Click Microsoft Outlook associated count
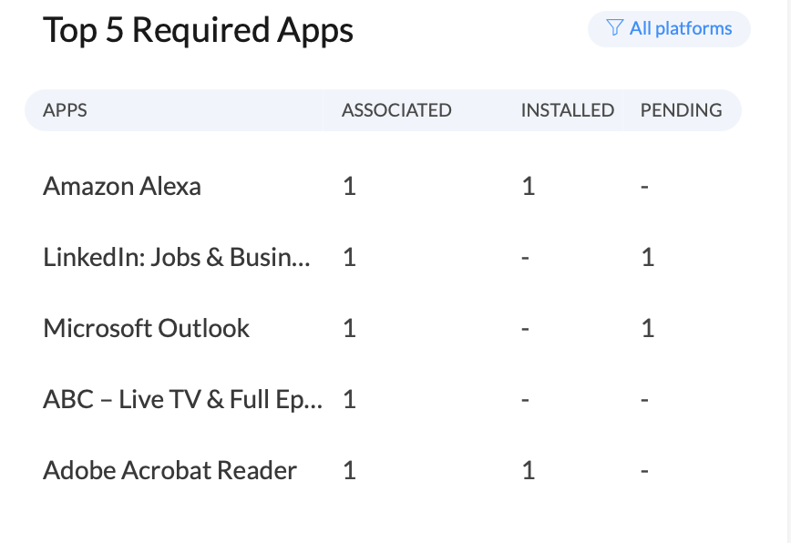The image size is (791, 543). pos(350,329)
